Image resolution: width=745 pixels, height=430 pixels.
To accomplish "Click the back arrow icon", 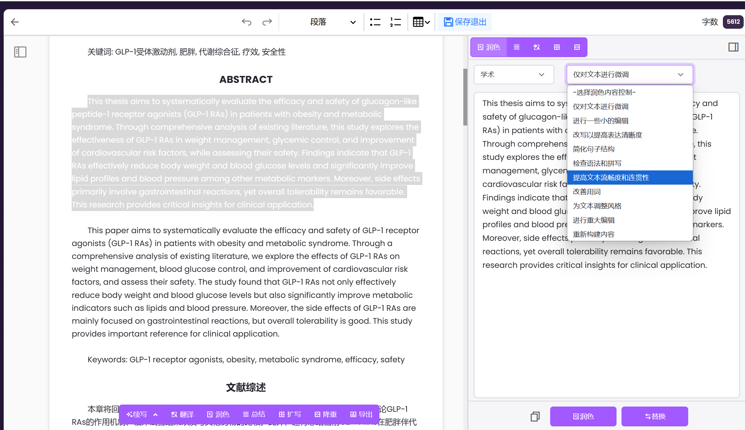I will [x=15, y=22].
